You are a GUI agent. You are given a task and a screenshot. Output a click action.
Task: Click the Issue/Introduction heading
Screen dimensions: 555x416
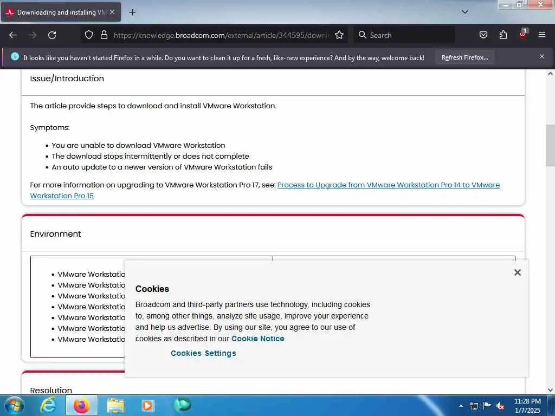tap(67, 78)
